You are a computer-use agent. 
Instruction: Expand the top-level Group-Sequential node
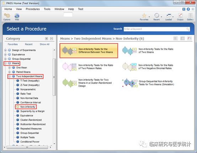click(x=5, y=59)
